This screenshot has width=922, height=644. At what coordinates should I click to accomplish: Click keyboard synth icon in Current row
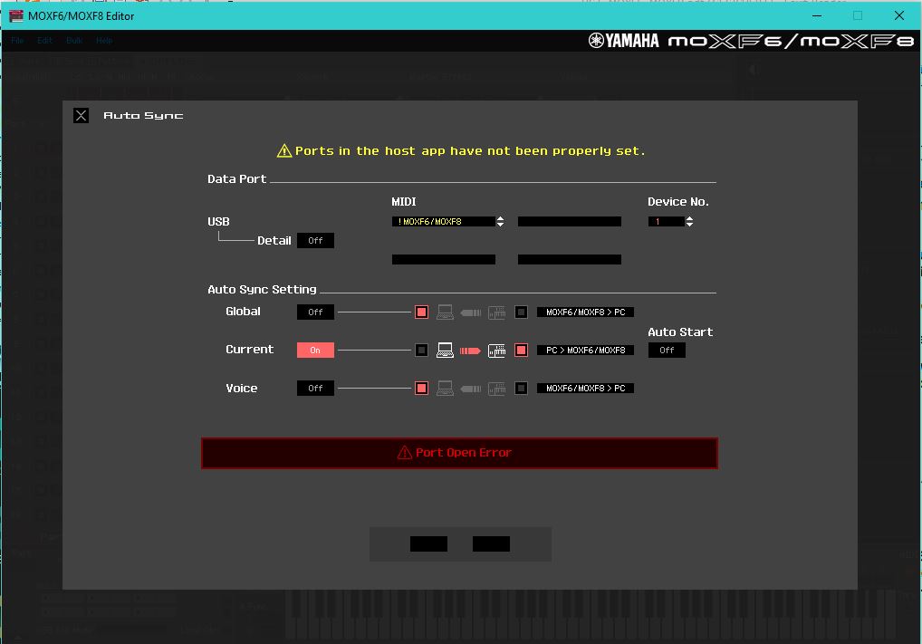tap(497, 351)
